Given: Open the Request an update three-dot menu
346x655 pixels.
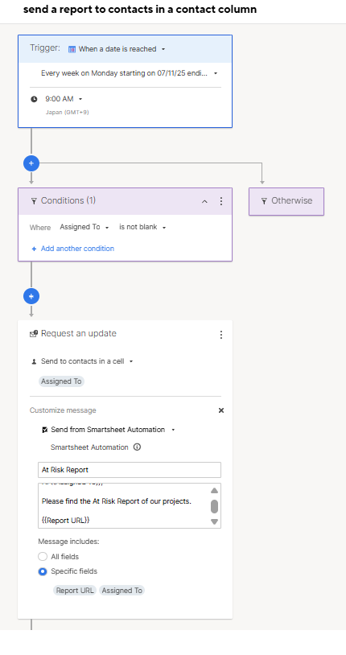Looking at the screenshot, I should click(221, 335).
